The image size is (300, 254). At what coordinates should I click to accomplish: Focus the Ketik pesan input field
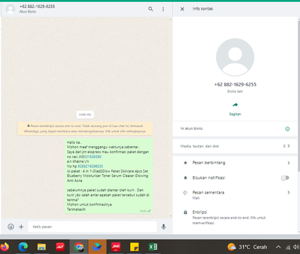pos(92,226)
